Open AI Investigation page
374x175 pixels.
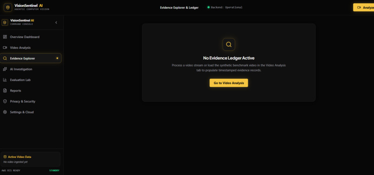click(x=31, y=69)
